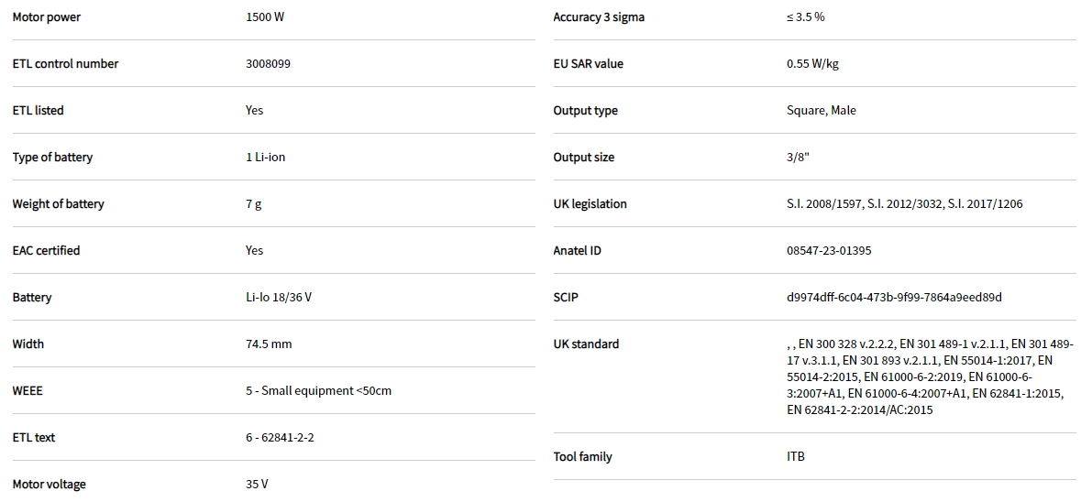This screenshot has width=1092, height=502.
Task: Click the 74.5 mm width value
Action: pos(269,344)
